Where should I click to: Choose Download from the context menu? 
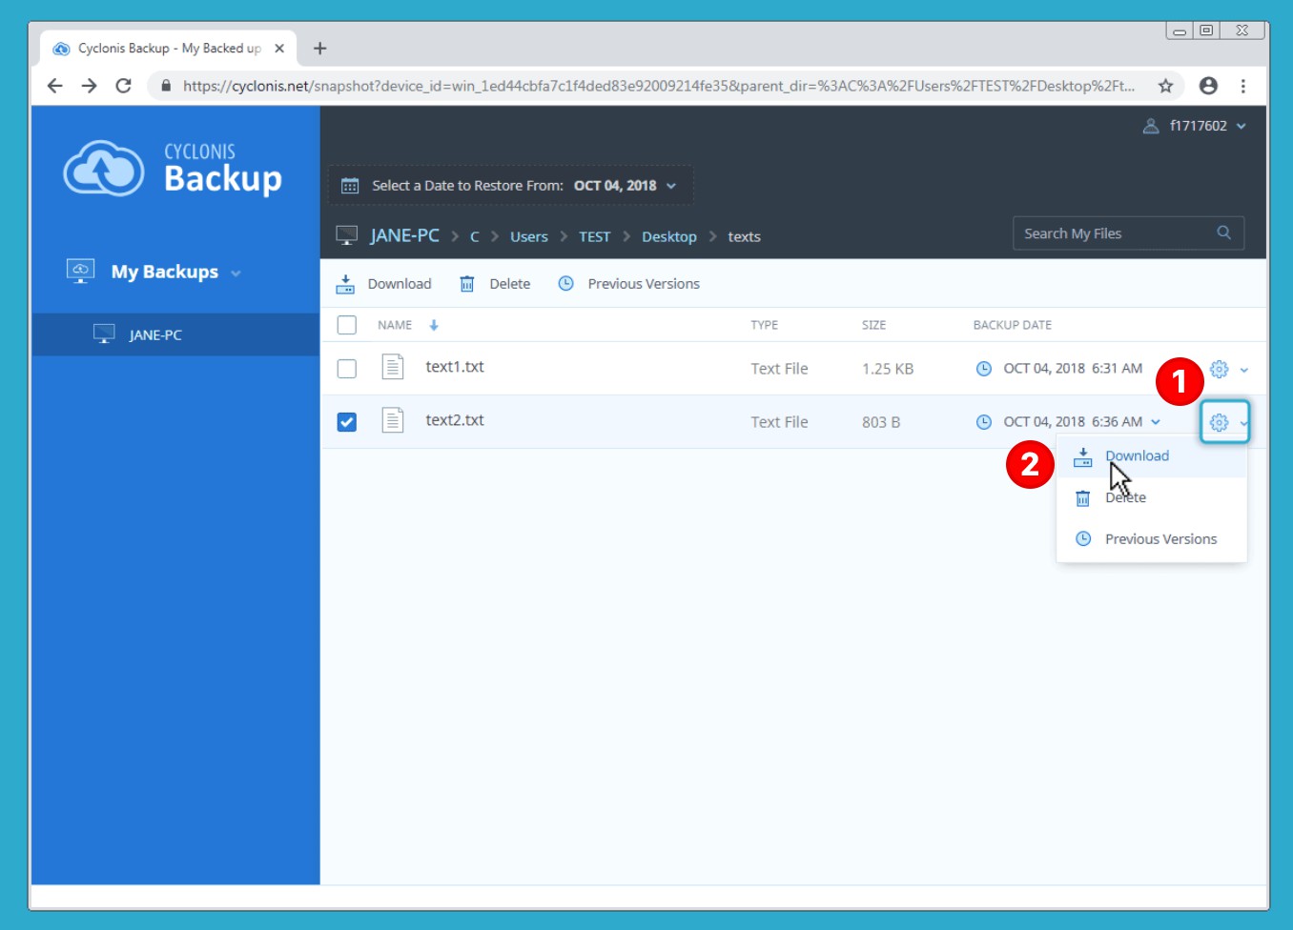click(1137, 456)
